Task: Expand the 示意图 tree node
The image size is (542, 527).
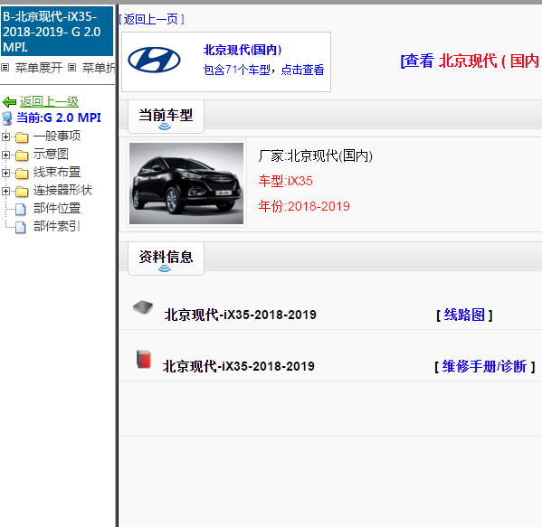Action: coord(5,155)
